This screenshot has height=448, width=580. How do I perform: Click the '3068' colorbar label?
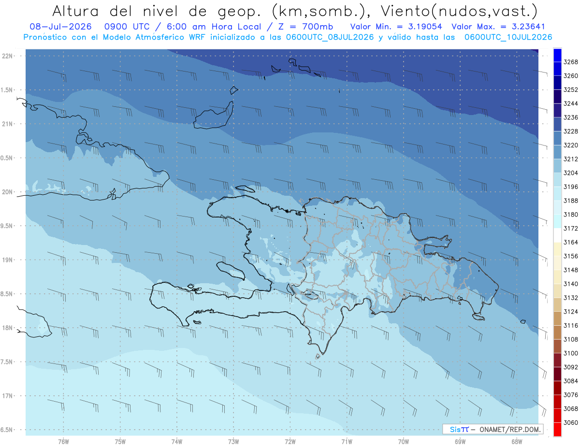click(571, 409)
